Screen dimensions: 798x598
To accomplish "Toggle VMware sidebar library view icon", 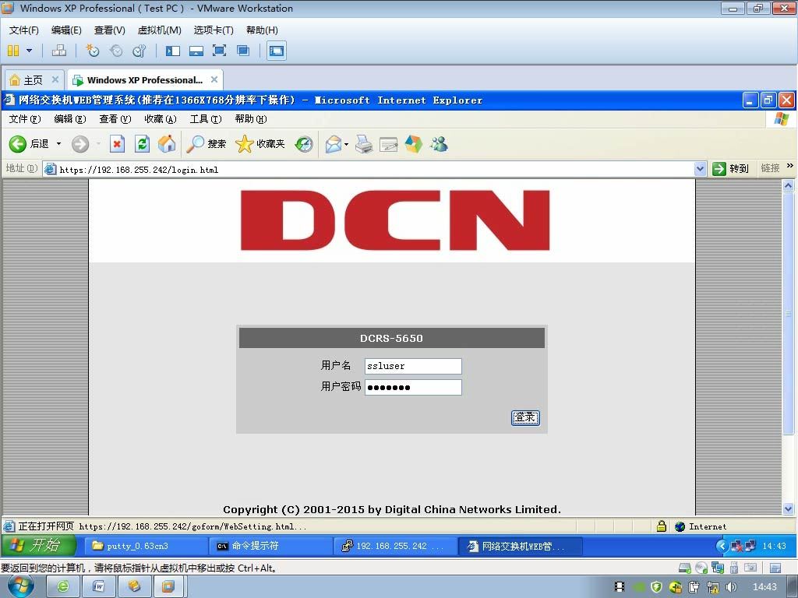I will pos(173,51).
